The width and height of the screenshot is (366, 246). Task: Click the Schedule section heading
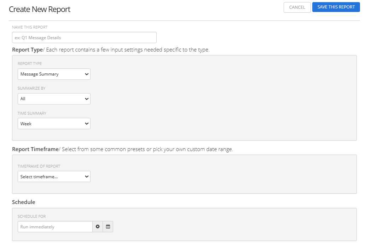tap(24, 202)
